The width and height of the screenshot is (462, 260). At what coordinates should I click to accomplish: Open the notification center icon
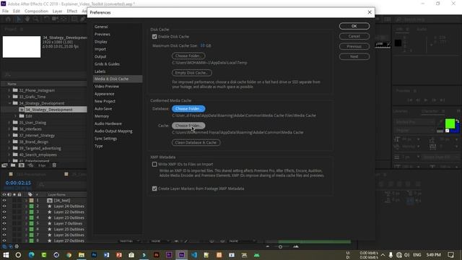(x=450, y=255)
